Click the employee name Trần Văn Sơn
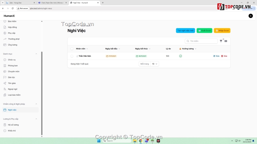 pyautogui.click(x=85, y=56)
